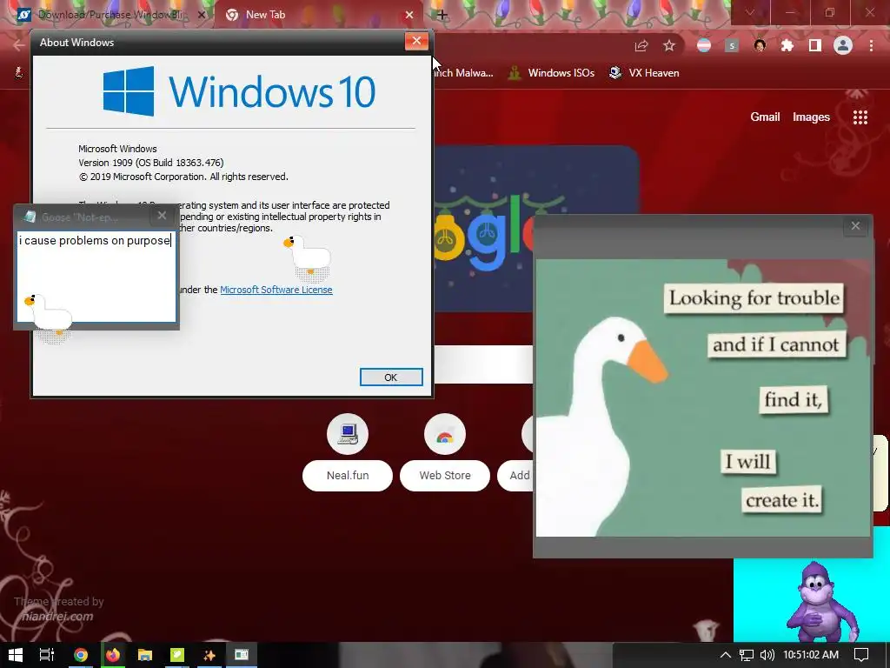Open the tab search chevron in Chrome
890x668 pixels.
tap(750, 12)
